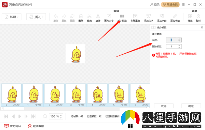Viewport: 205px width, 130px height.
Task: Open the New (新建) dropdown button
Action: (12, 17)
